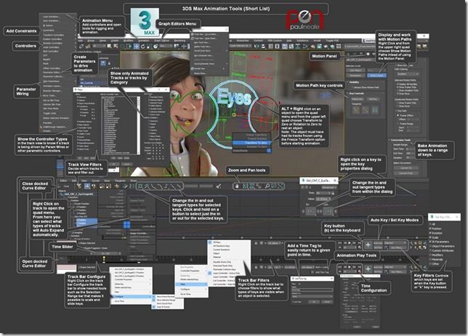Viewport: 468px width, 336px height.
Task: Expand the Constraints submenu in Animation menu
Action: point(58,30)
